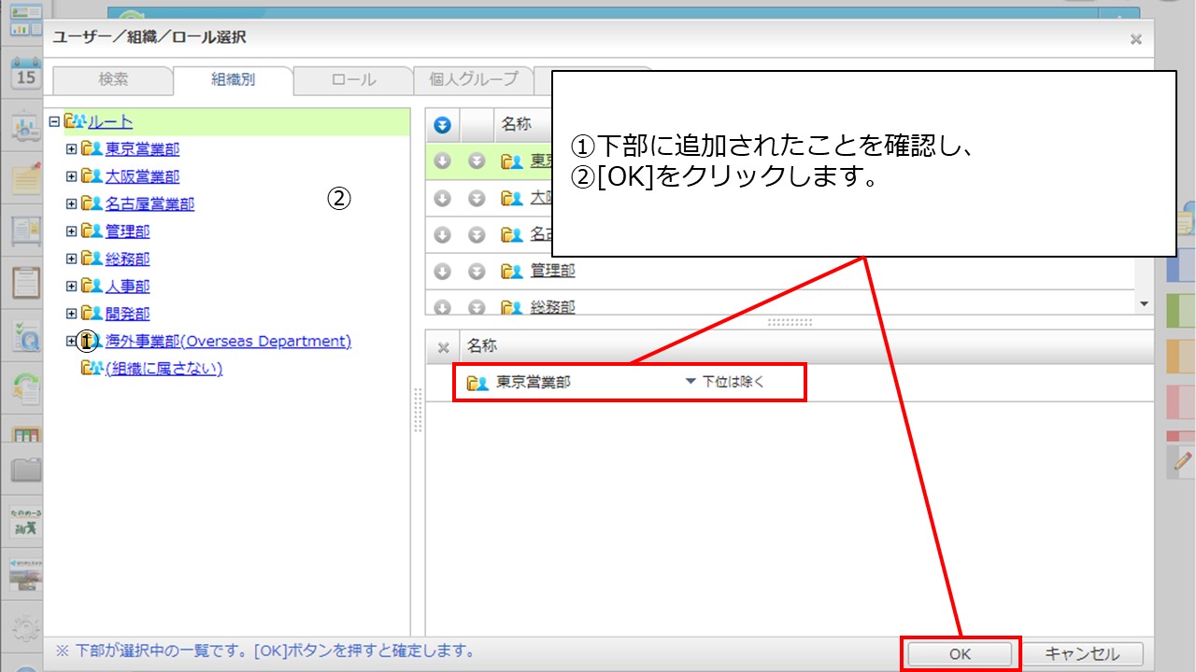Click single down arrow on 管理部 row
The width and height of the screenshot is (1196, 672).
[x=443, y=272]
